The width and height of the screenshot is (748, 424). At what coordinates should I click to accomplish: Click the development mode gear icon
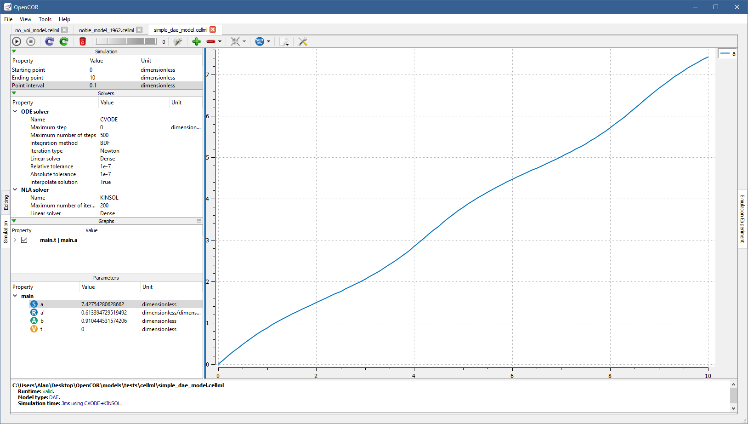tap(178, 41)
